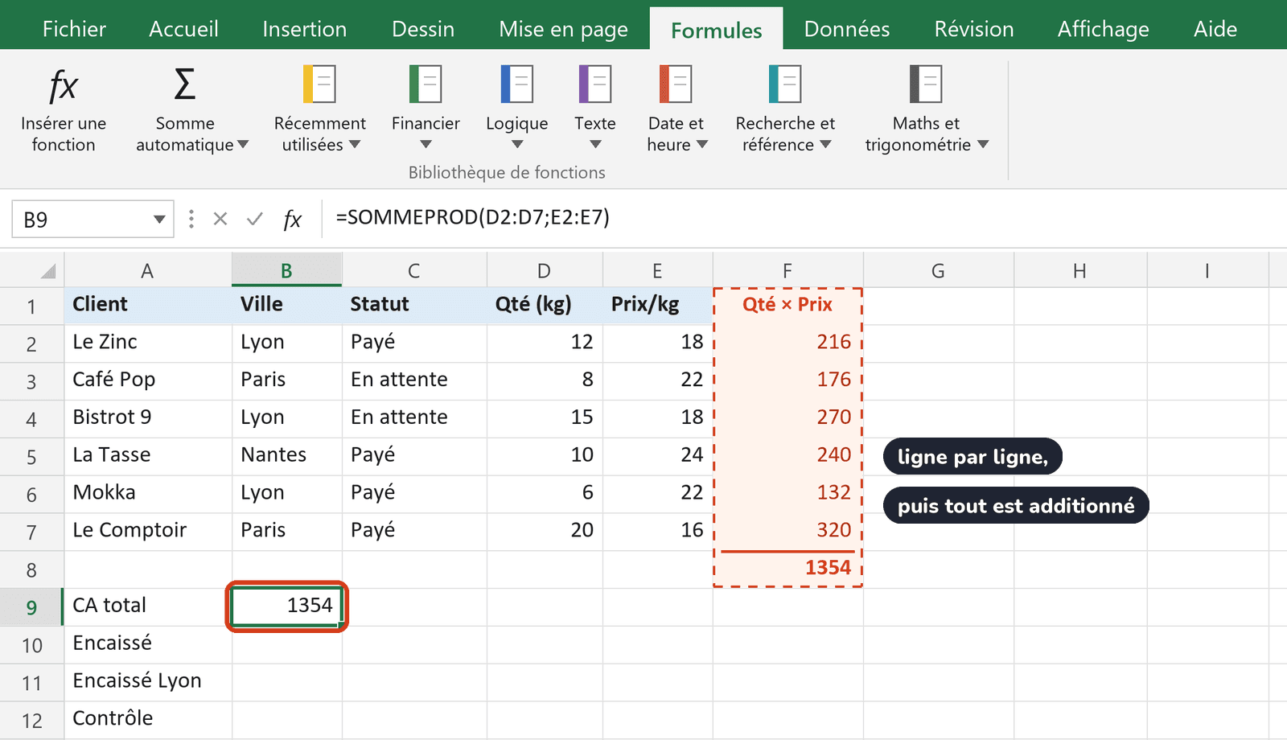1287x740 pixels.
Task: Switch to the Mise en page tab
Action: pos(563,30)
